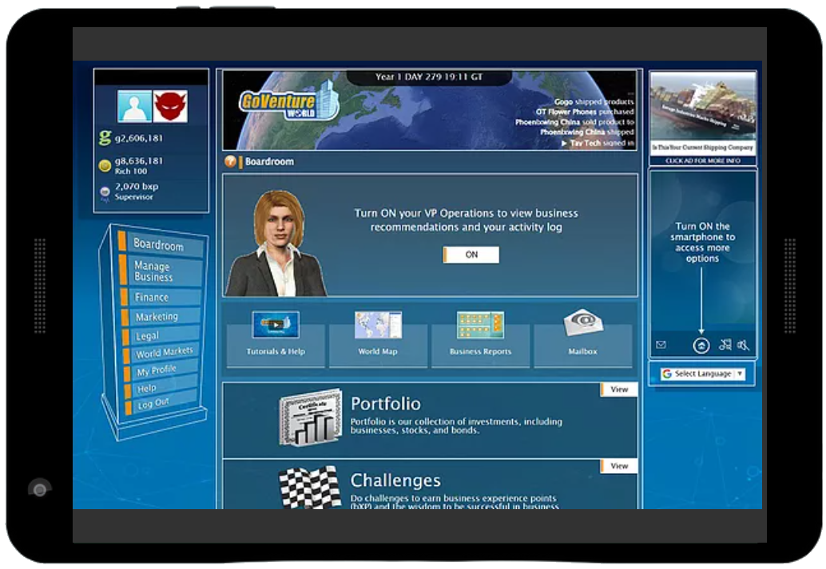Open Manage Business in the side menu
Image resolution: width=826 pixels, height=569 pixels.
point(160,271)
